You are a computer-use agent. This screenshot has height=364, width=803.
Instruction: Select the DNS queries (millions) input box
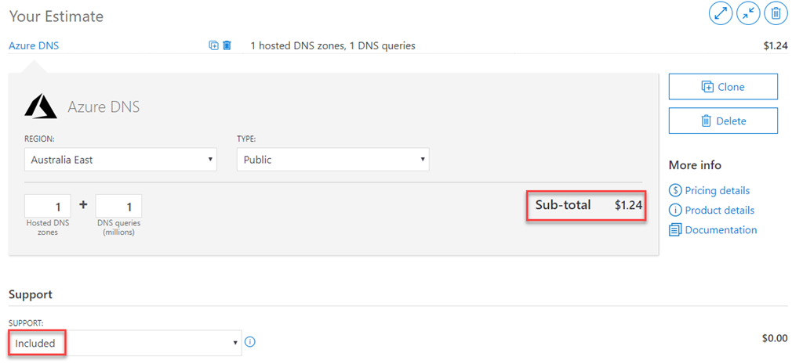(118, 207)
